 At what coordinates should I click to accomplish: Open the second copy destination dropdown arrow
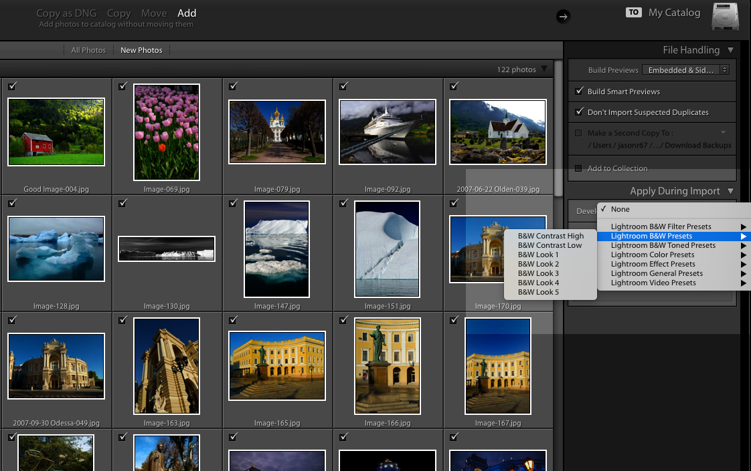tap(723, 132)
